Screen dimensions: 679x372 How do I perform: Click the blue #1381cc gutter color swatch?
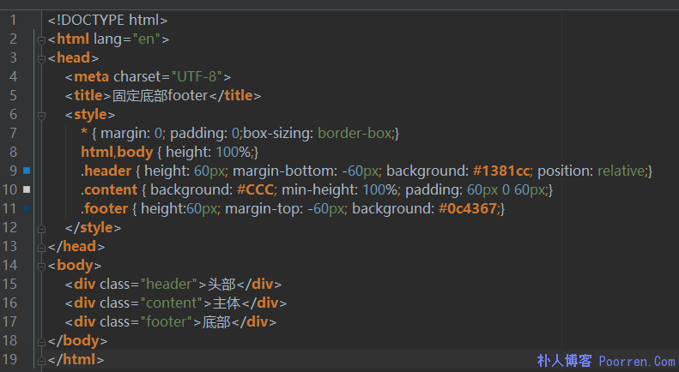(x=27, y=171)
